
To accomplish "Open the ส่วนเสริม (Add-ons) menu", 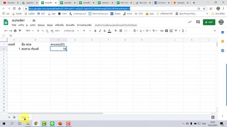I will click(70, 25).
